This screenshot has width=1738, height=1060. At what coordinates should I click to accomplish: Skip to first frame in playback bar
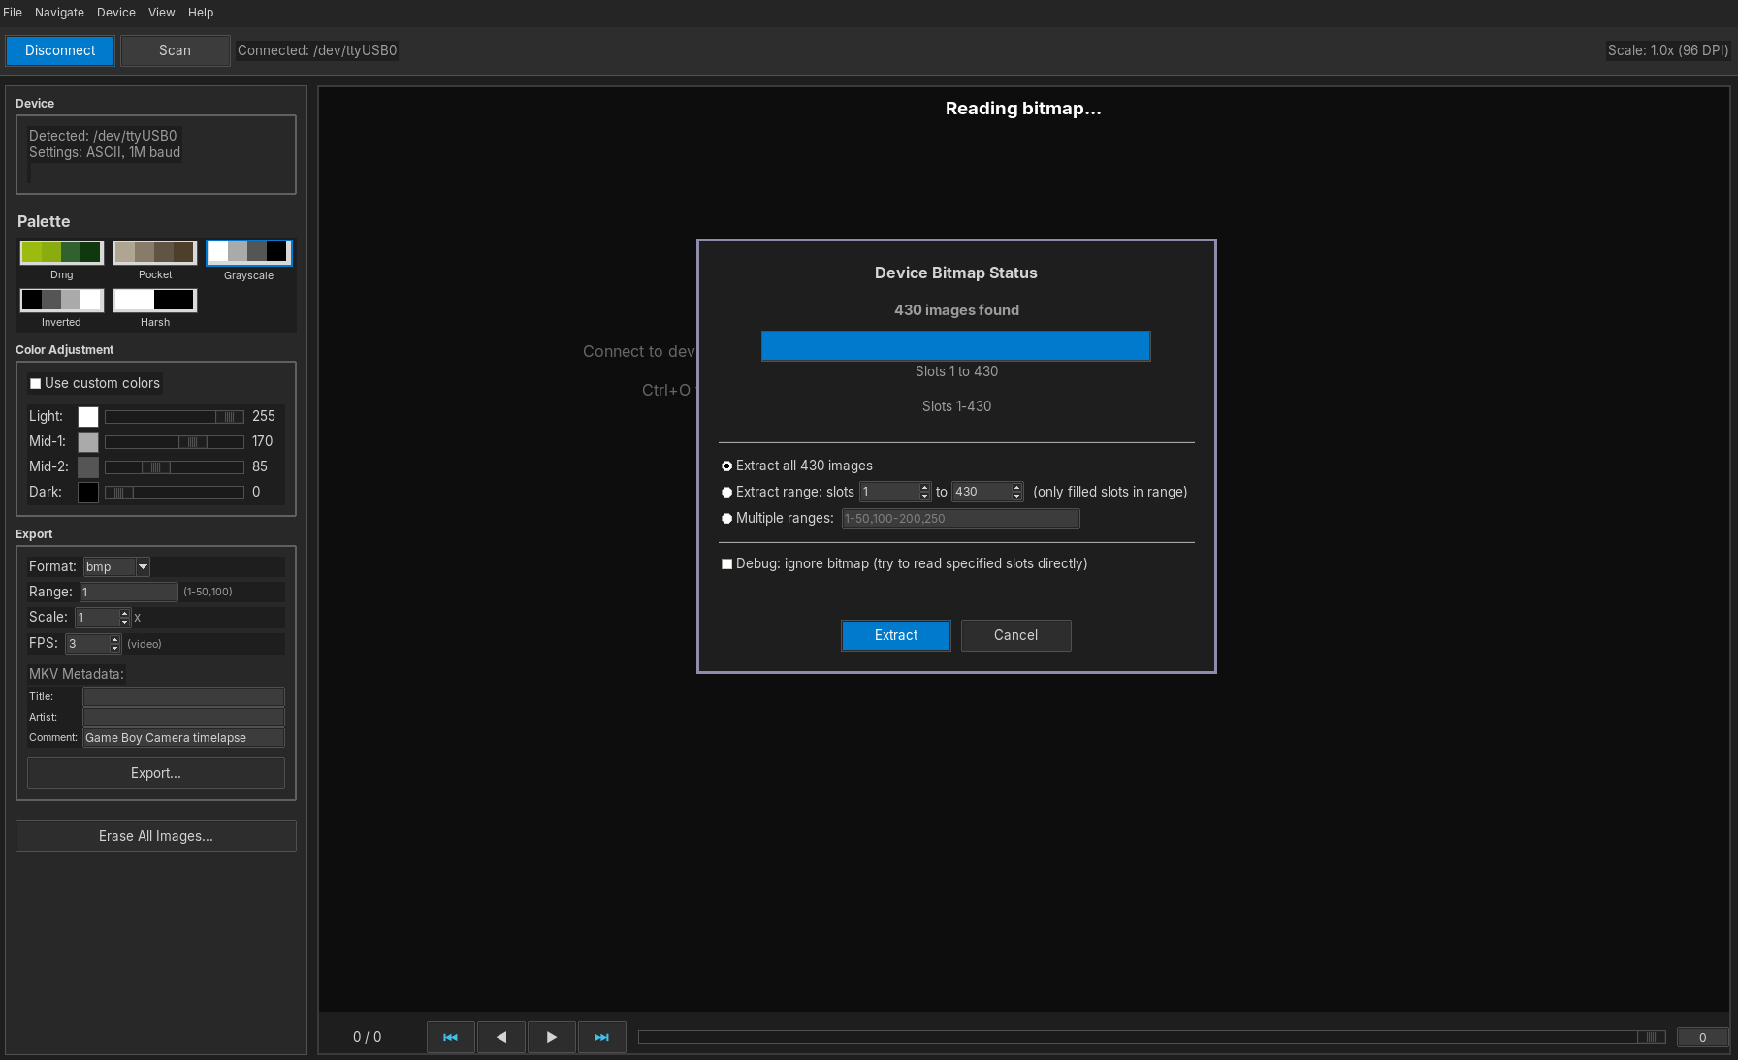point(451,1037)
